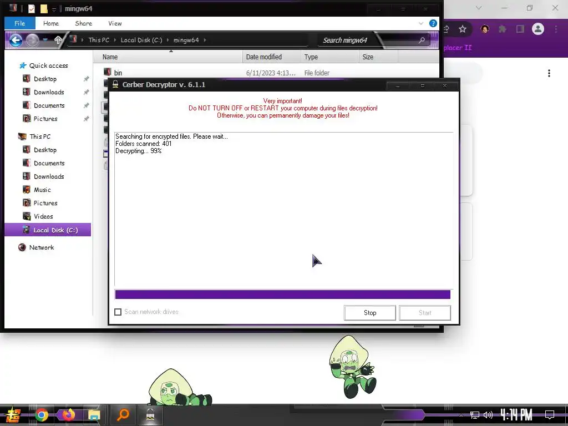Open Desktop under Quick access
The height and width of the screenshot is (426, 568).
click(x=45, y=79)
